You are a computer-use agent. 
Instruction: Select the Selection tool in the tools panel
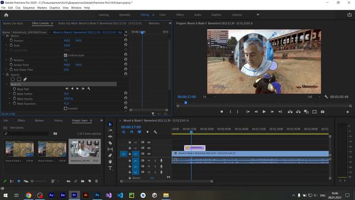110,124
